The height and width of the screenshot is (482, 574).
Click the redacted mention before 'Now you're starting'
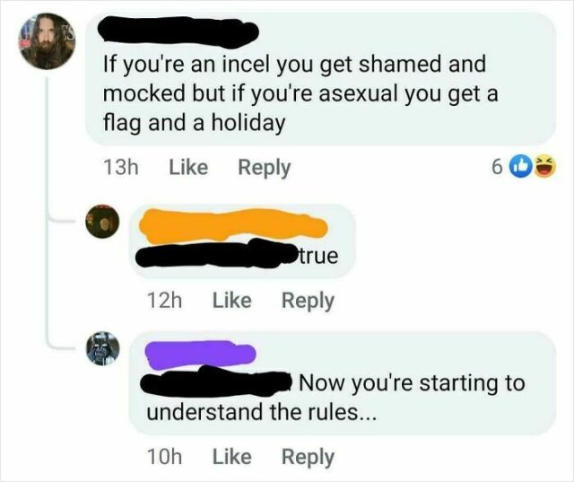[216, 381]
